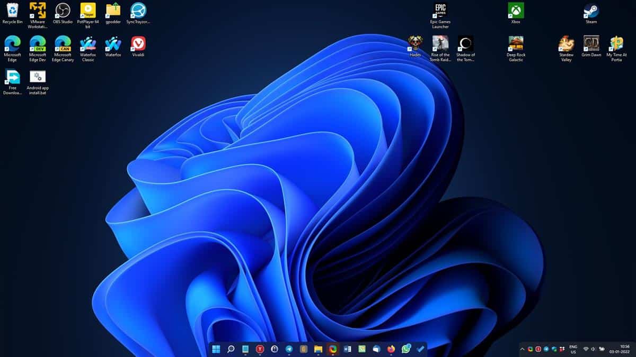Select the VMware Workstation shortcut
The width and height of the screenshot is (636, 357).
coord(37,16)
